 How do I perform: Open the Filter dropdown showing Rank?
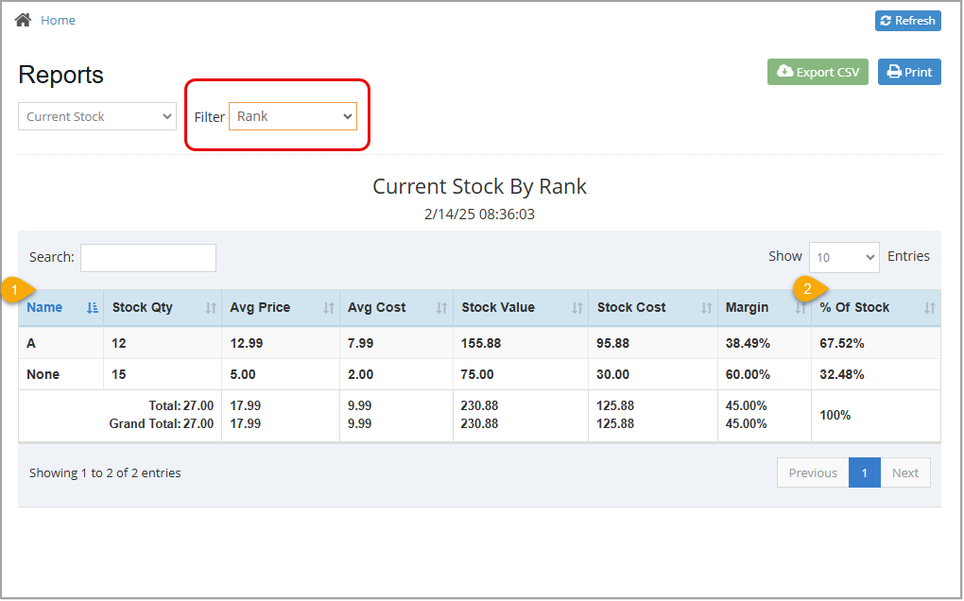292,115
